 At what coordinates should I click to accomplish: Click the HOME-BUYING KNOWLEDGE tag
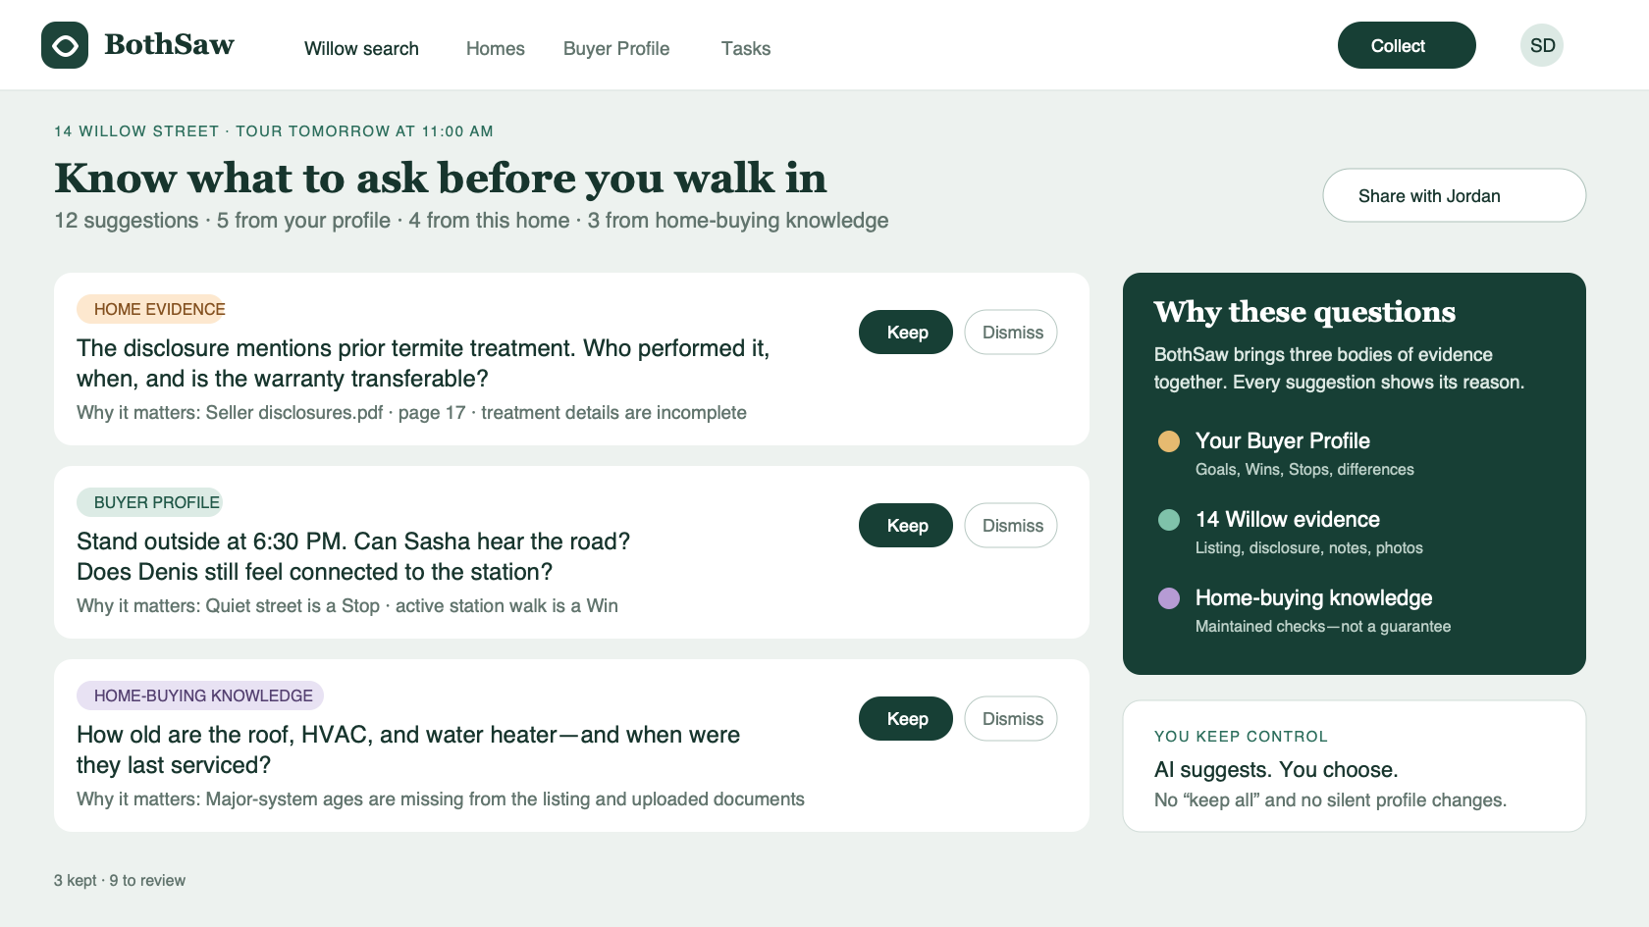point(200,695)
